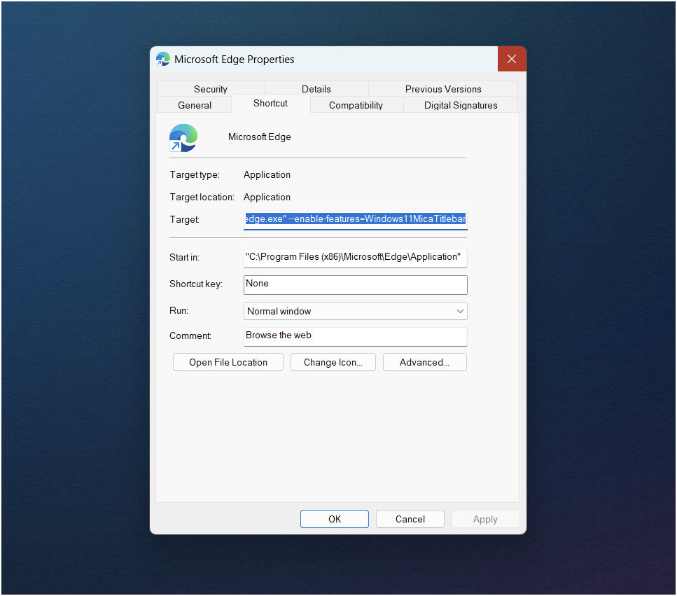Focus the Shortcut key field
Image resolution: width=677 pixels, height=596 pixels.
tap(356, 284)
